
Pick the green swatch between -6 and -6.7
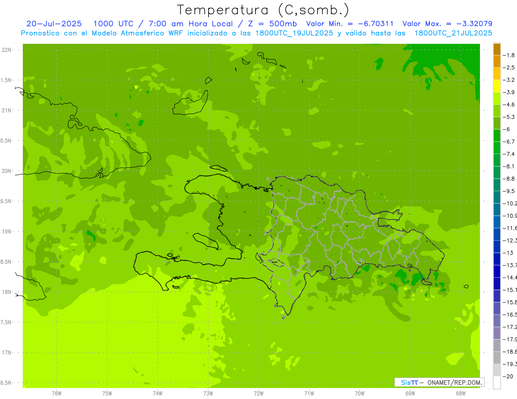[497, 136]
